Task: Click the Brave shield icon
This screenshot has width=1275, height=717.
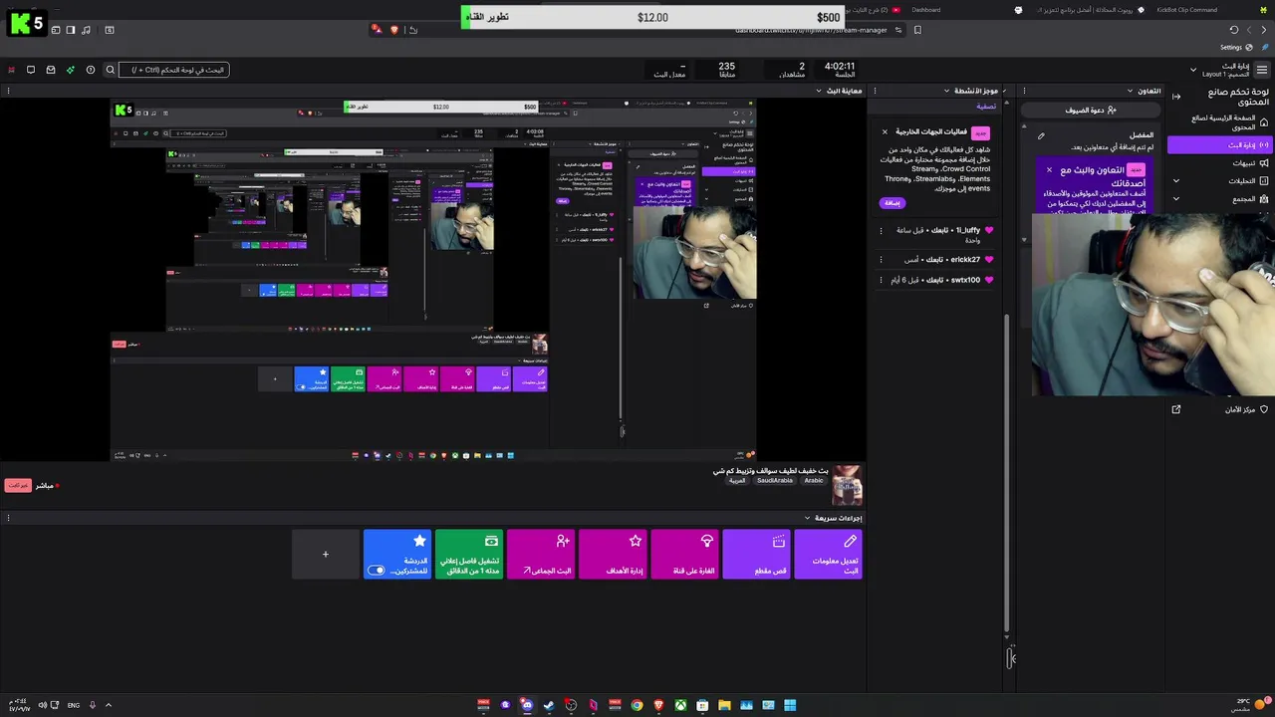Action: (x=394, y=30)
